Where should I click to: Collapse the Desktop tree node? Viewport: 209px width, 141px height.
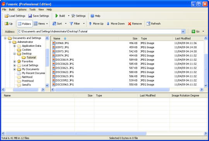(x=15, y=54)
